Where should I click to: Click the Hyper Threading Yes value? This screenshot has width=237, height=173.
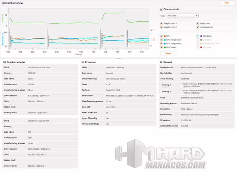coord(107,118)
